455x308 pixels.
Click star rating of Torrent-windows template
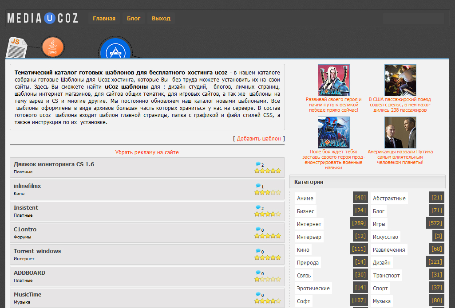pos(267,257)
